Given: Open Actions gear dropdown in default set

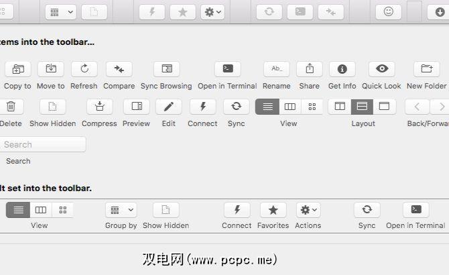Looking at the screenshot, I should point(308,210).
